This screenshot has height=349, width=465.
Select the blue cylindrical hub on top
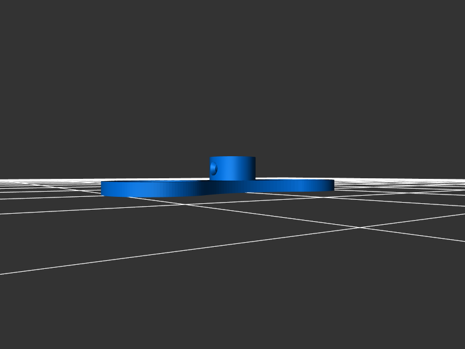point(233,168)
